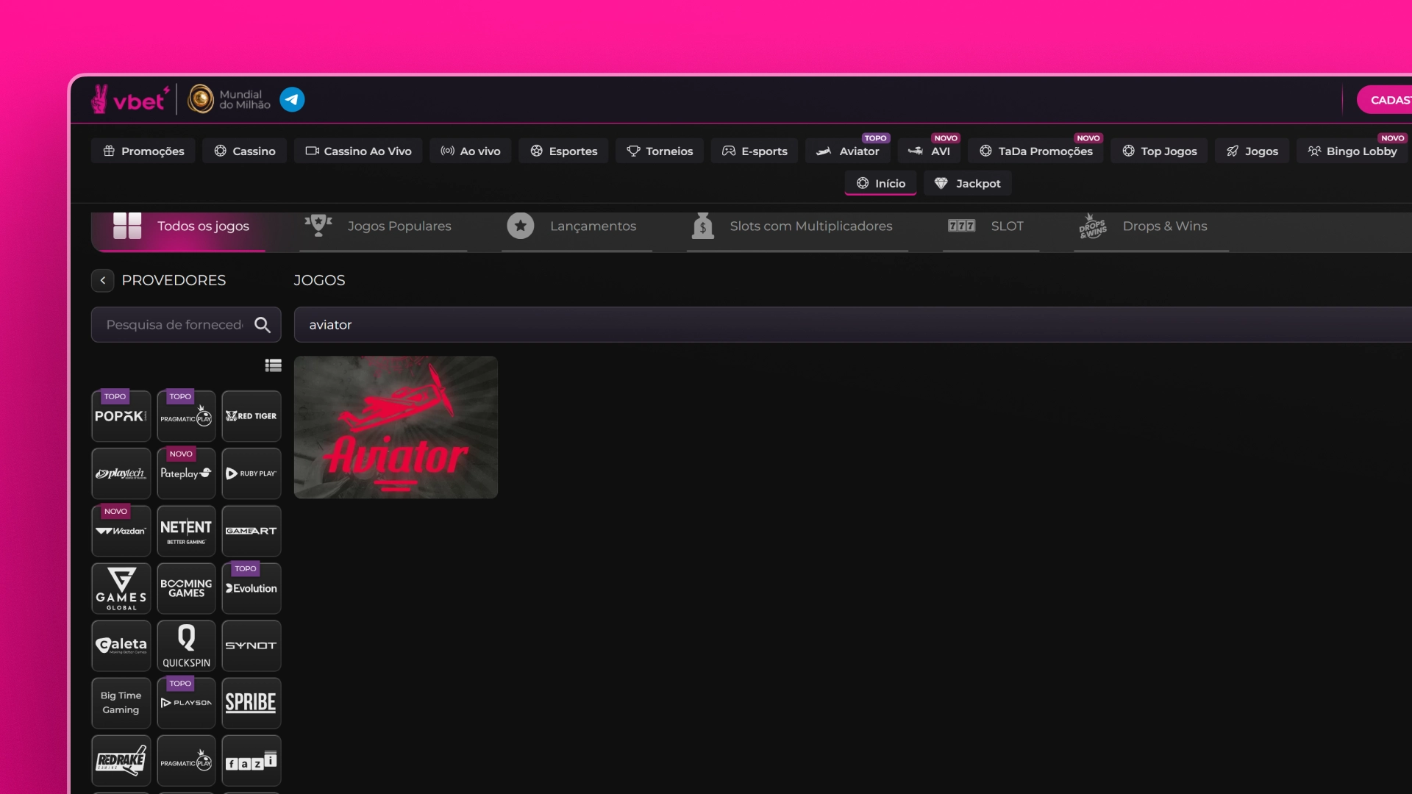Select the Pateplay provider tile

point(186,473)
